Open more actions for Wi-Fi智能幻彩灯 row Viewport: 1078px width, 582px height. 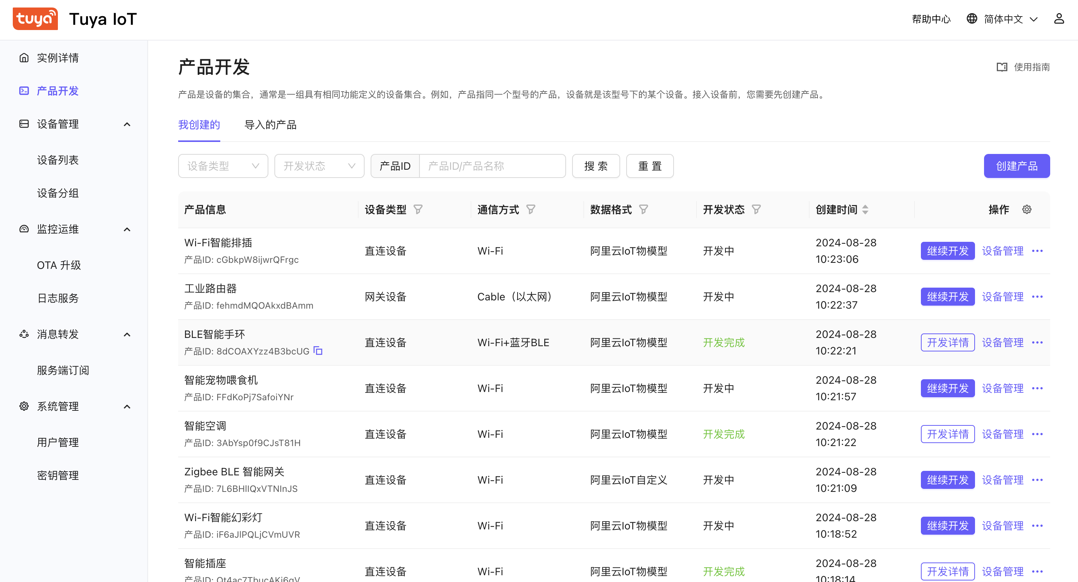1037,526
